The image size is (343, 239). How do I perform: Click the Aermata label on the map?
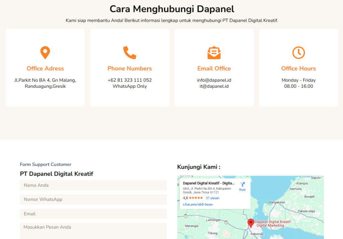pos(295,189)
